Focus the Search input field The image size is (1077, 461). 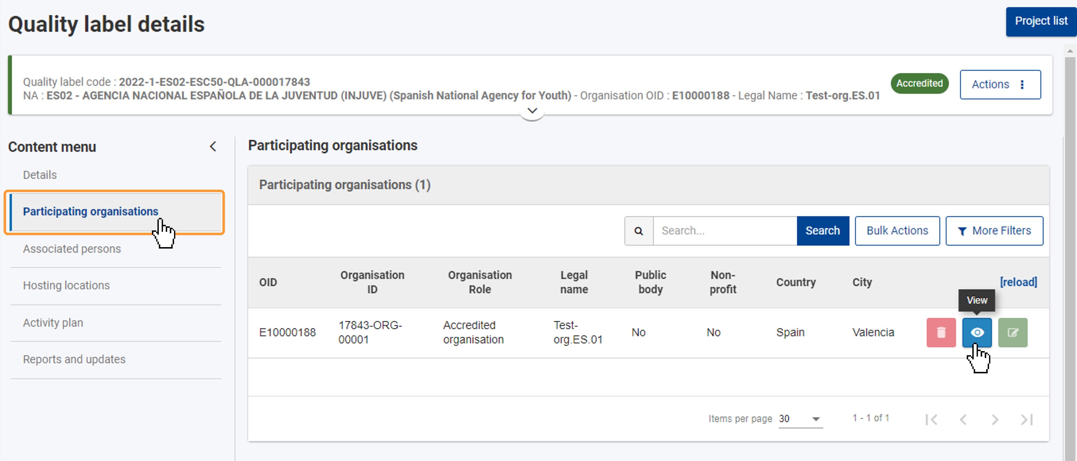(x=724, y=231)
